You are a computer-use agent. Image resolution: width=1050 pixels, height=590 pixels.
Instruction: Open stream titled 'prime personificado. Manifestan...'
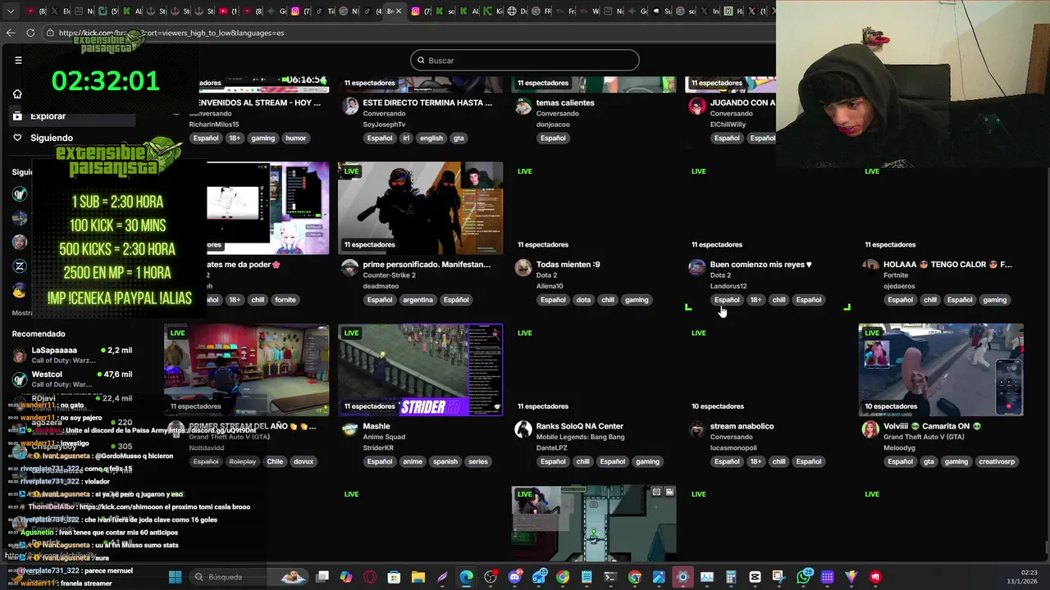(427, 265)
